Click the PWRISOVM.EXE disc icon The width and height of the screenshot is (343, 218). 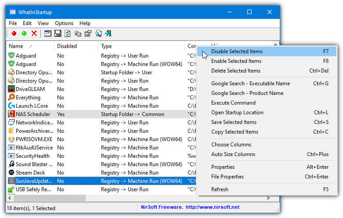11,139
